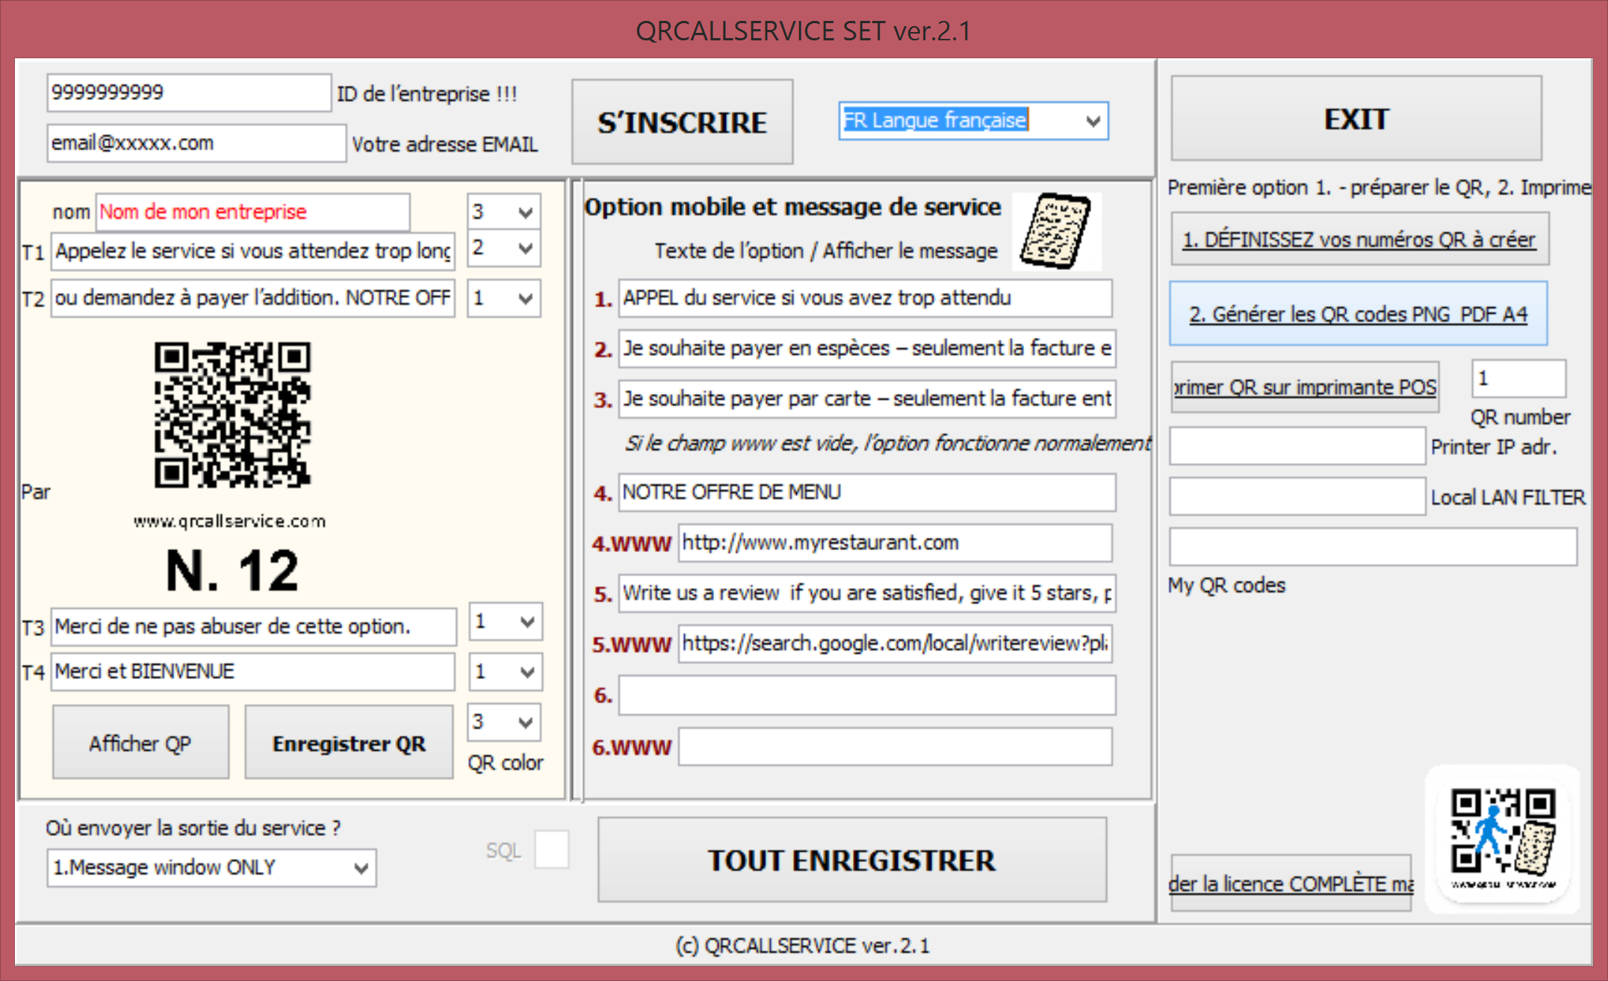The image size is (1608, 981).
Task: Change the size dropdown next to T1 line
Action: coord(503,249)
